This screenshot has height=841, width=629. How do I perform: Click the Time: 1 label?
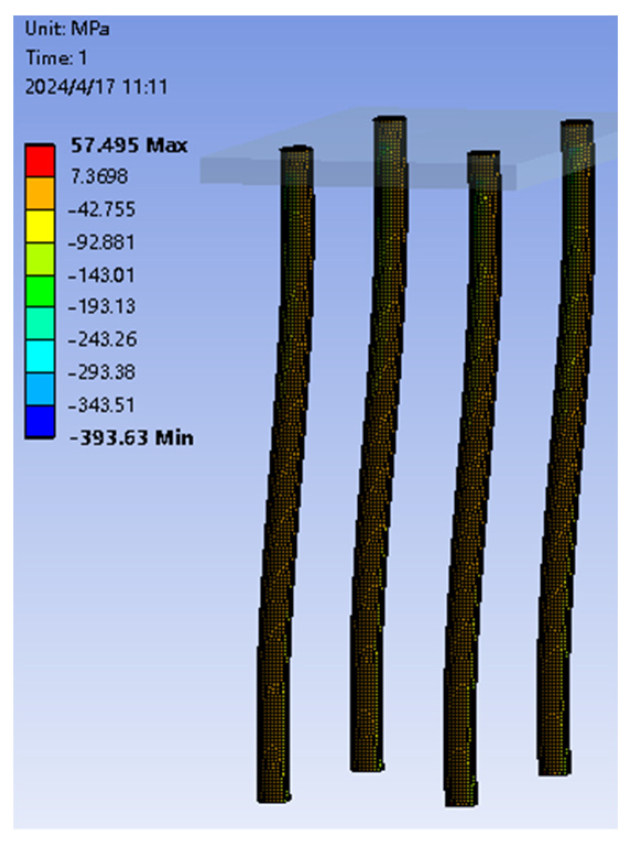[56, 58]
